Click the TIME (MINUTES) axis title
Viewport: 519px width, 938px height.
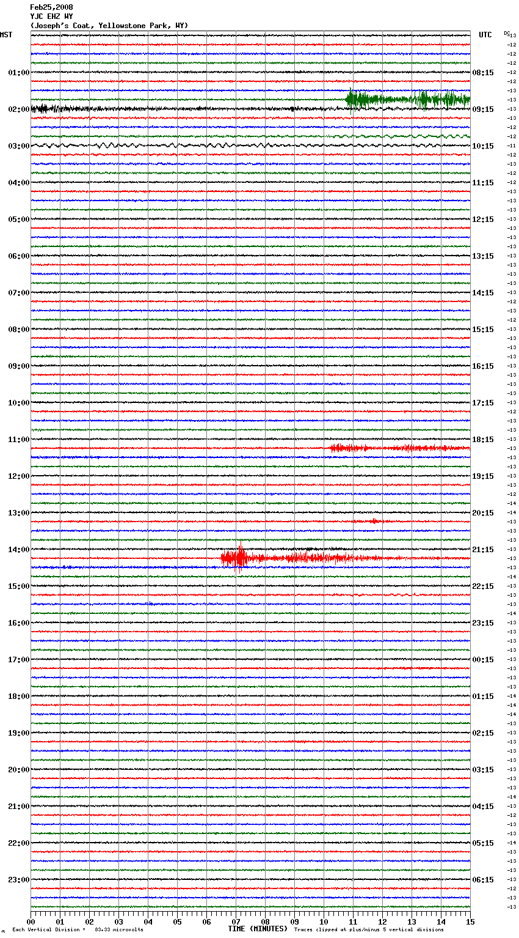(258, 929)
